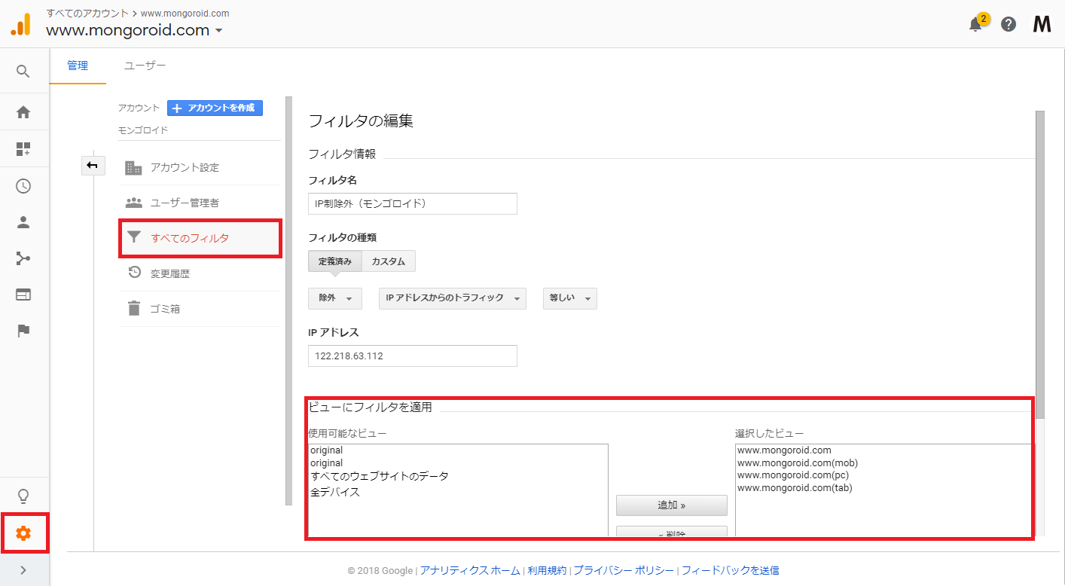Select 全デバイス in available views
The width and height of the screenshot is (1065, 586).
[x=335, y=492]
